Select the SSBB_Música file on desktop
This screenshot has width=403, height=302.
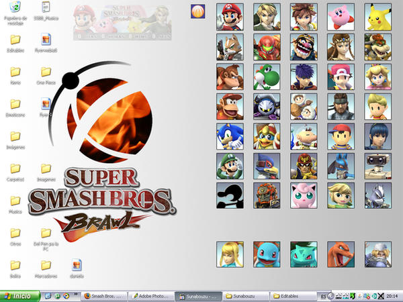click(x=46, y=11)
